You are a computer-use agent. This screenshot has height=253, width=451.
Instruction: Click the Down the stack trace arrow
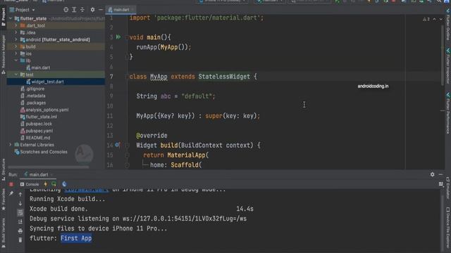20,203
